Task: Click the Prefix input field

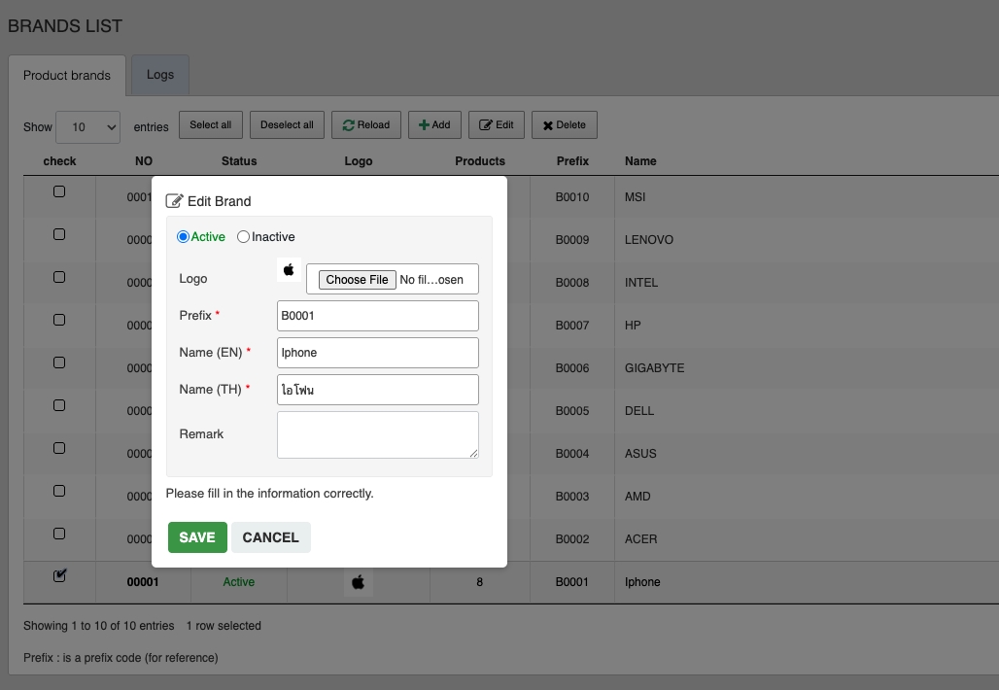Action: pyautogui.click(x=378, y=316)
